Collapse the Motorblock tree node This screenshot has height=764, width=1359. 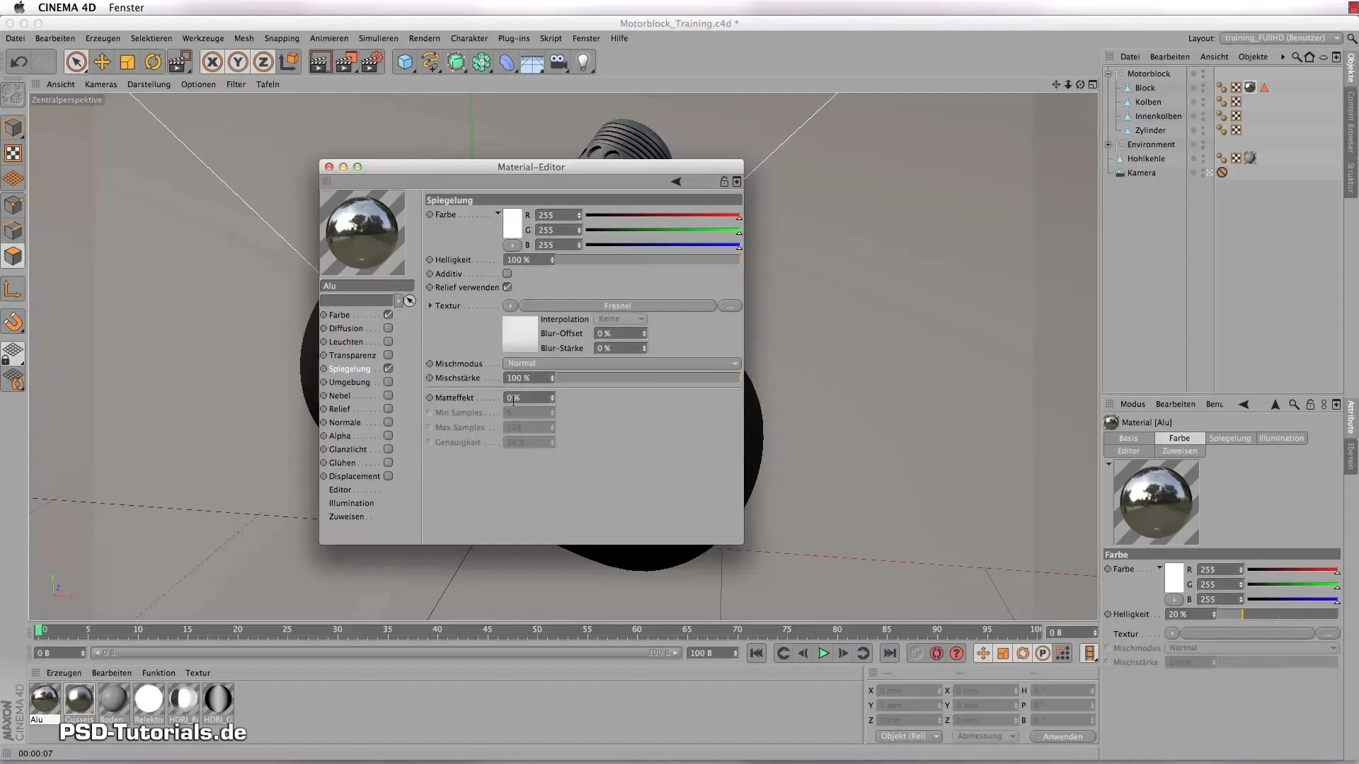point(1108,74)
